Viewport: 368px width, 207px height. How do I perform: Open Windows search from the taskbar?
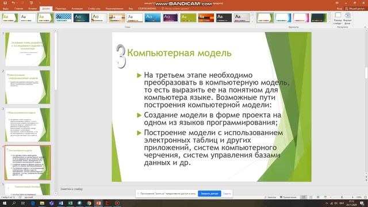(14, 203)
